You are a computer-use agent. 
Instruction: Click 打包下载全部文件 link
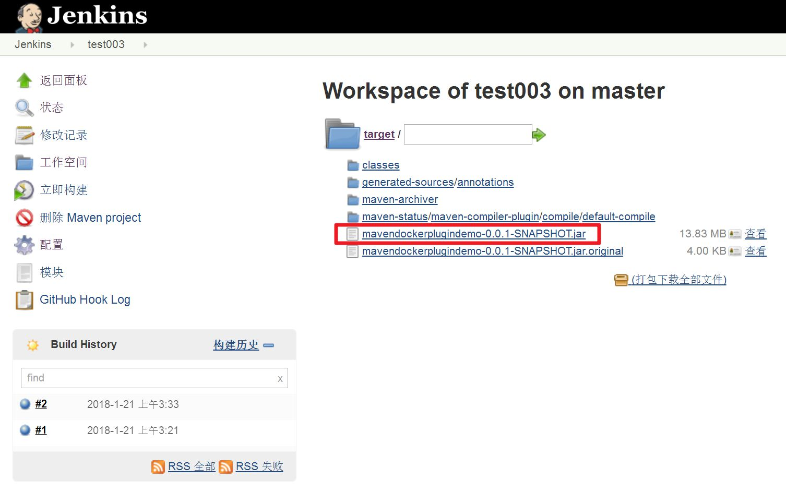(x=678, y=280)
